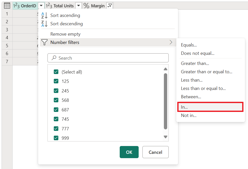Open the Total Units column dropdown arrow
The width and height of the screenshot is (248, 169).
79,6
